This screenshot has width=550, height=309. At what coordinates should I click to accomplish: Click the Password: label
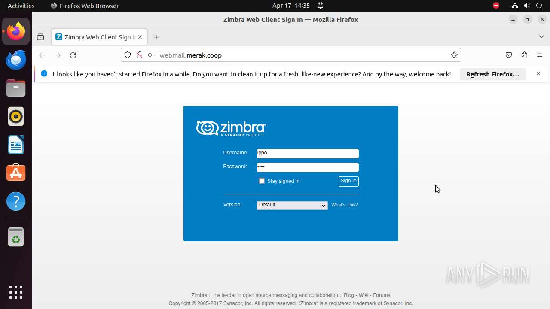235,167
